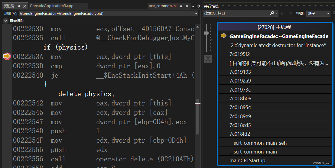335x168 pixels.
Task: Select the [27028] 主线程 thread header
Action: (274, 27)
